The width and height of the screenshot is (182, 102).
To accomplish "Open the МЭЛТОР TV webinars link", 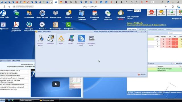I will pos(154,93).
